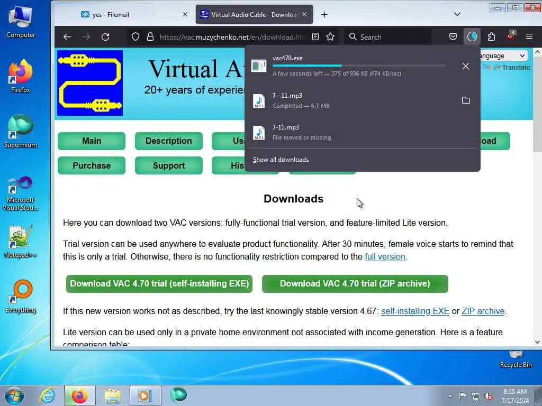Select the Firefox desktop shortcut
Image resolution: width=542 pixels, height=406 pixels.
coord(21,76)
